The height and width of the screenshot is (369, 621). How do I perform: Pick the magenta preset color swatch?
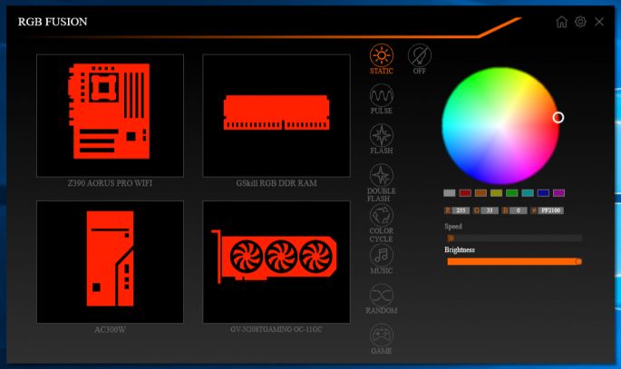558,193
